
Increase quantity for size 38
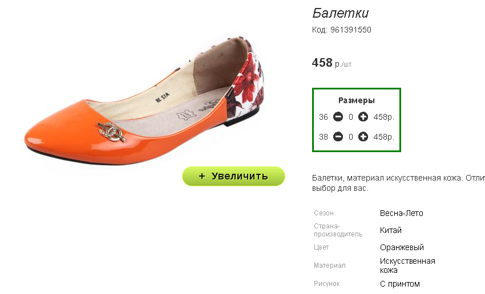(x=363, y=137)
